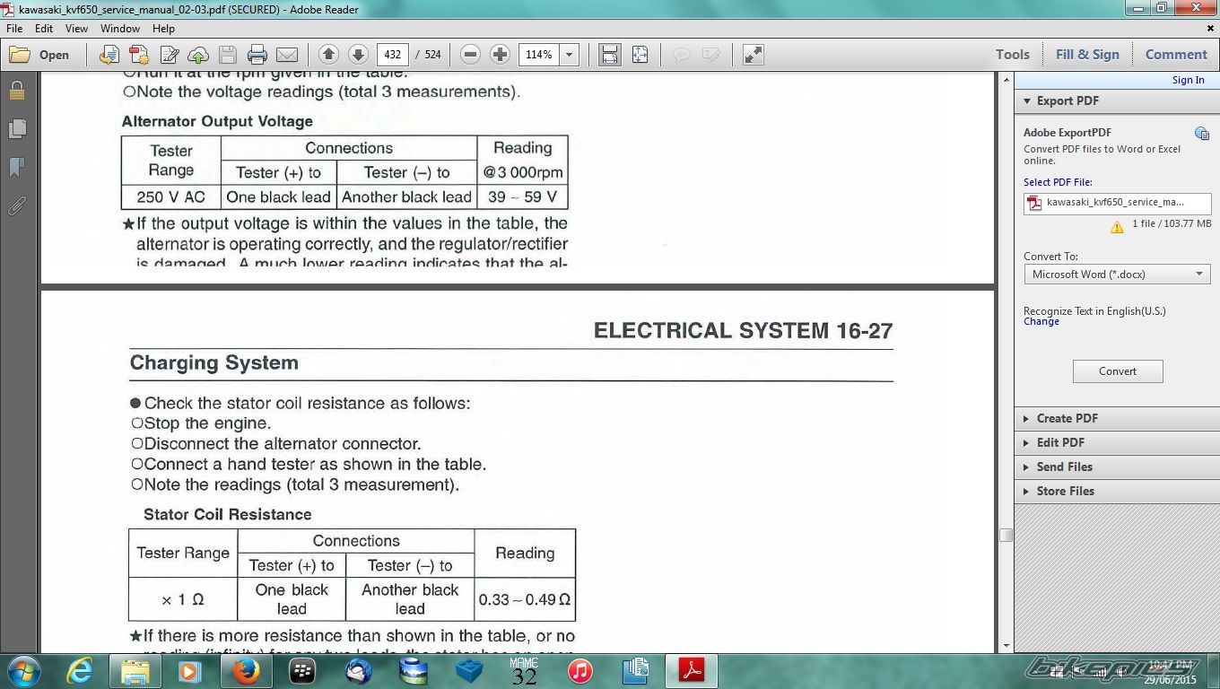Open the Window menu
The width and height of the screenshot is (1220, 689).
[x=120, y=29]
